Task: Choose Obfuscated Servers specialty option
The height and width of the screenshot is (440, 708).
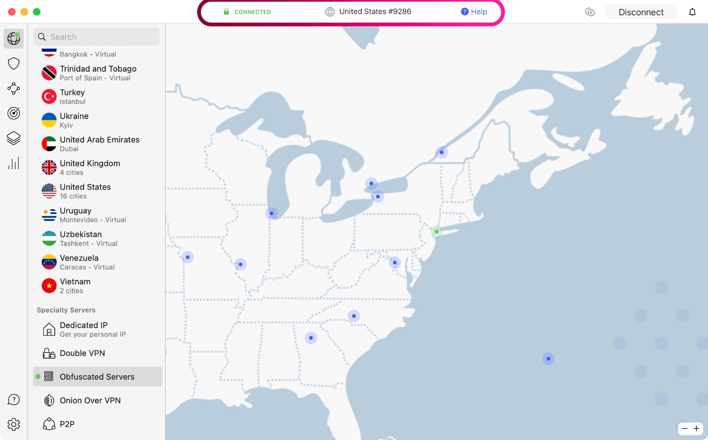Action: [x=97, y=377]
